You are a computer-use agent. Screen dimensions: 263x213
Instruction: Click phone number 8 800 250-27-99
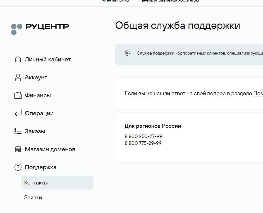point(143,136)
